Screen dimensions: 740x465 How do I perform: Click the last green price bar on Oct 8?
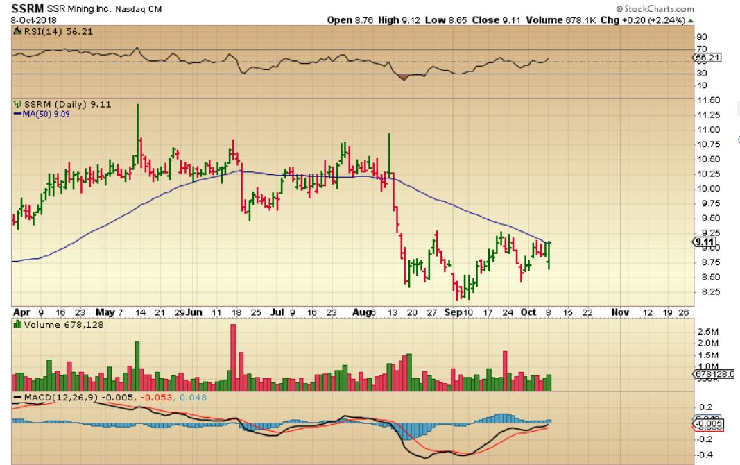point(549,255)
